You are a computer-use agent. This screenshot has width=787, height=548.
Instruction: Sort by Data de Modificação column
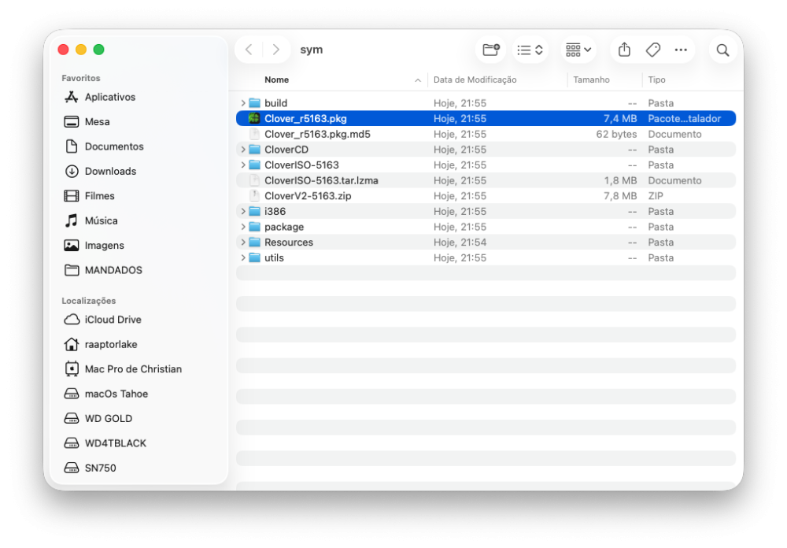pyautogui.click(x=475, y=80)
